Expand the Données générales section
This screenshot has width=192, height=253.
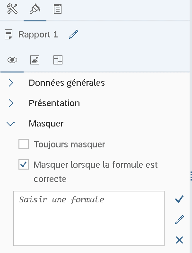(x=11, y=83)
